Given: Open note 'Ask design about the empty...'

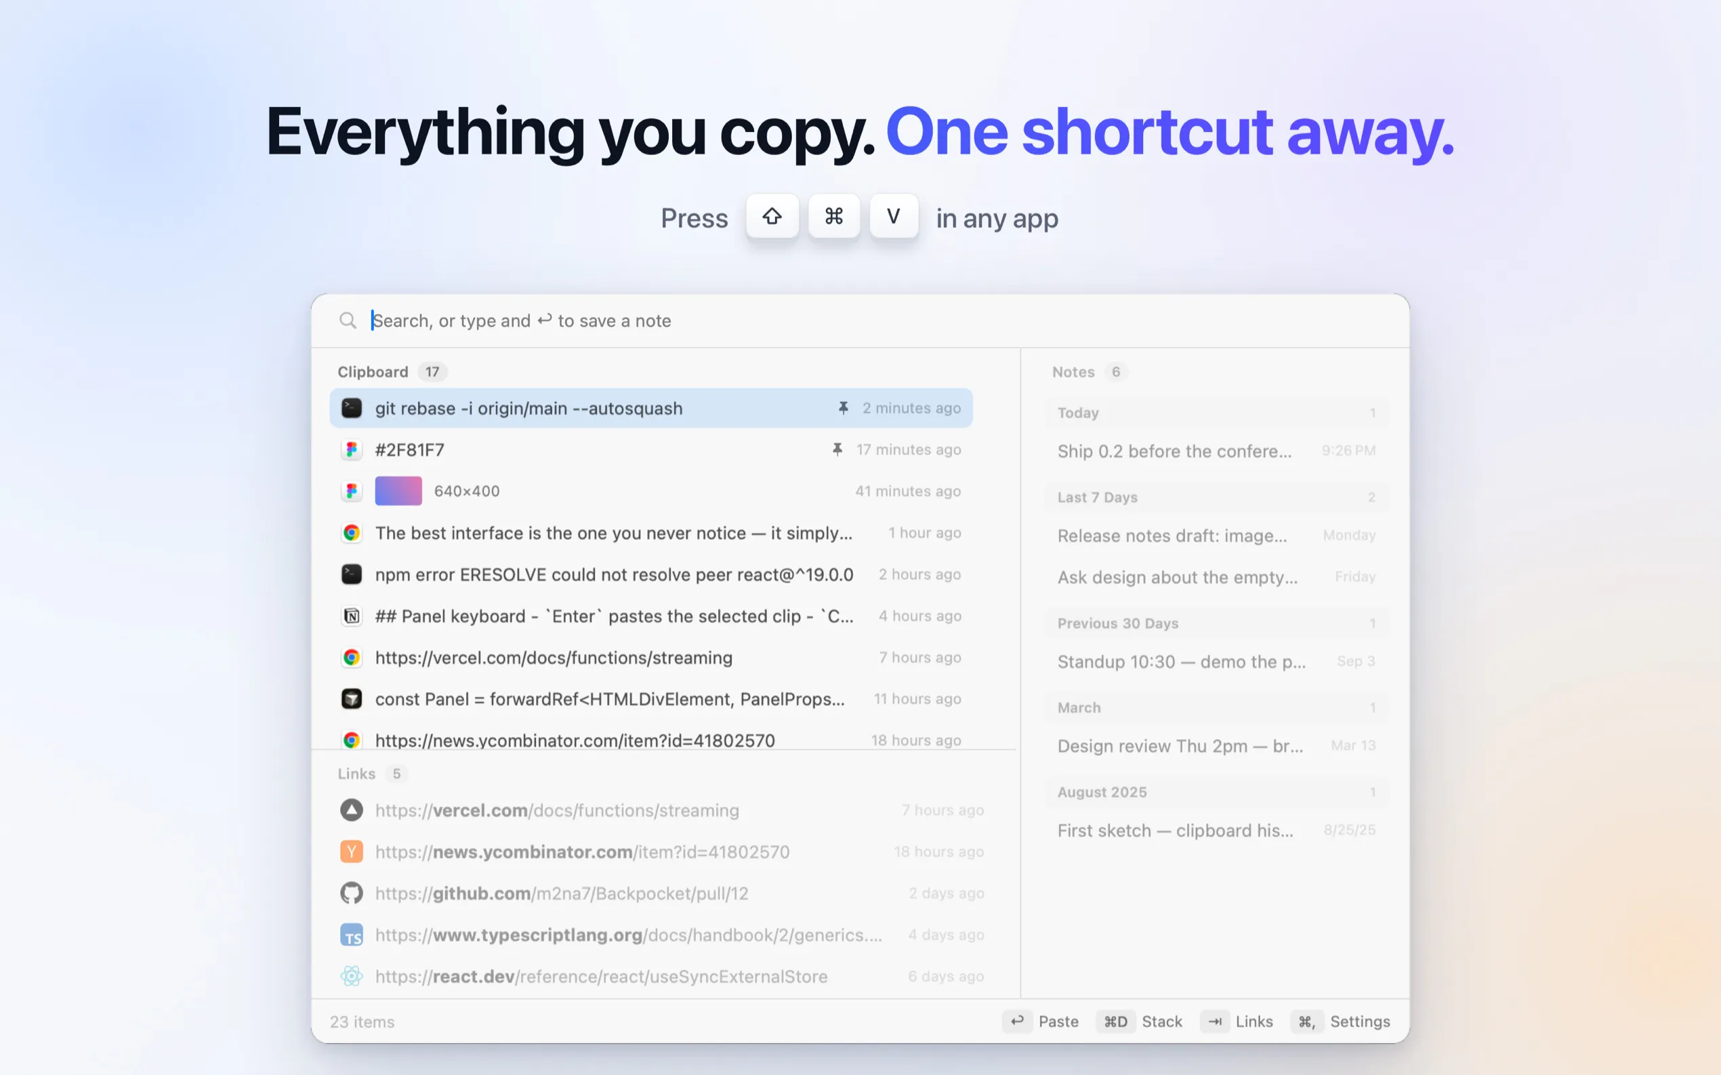Looking at the screenshot, I should [1216, 577].
